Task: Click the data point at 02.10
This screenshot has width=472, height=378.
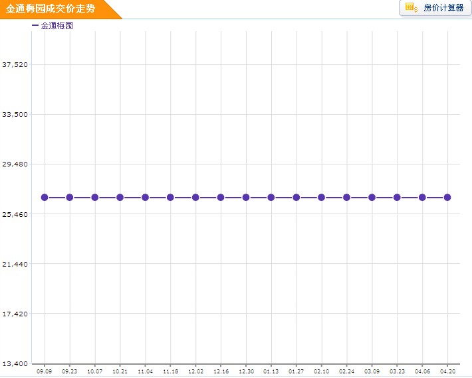Action: click(322, 197)
